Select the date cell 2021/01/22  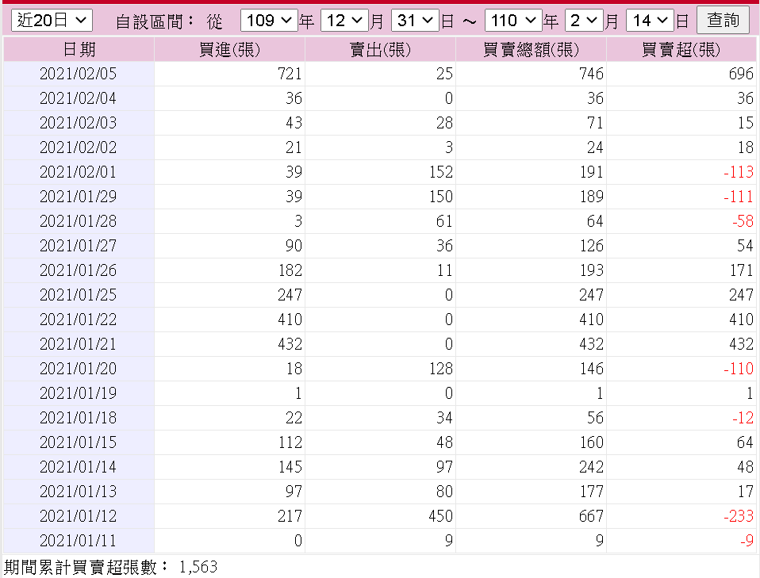point(78,320)
